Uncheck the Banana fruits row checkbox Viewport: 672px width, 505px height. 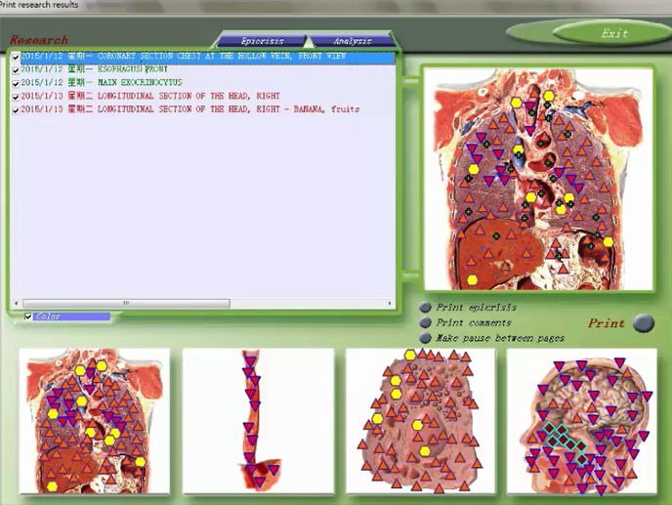[x=16, y=110]
